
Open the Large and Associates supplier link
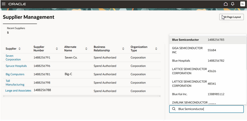click(x=18, y=90)
